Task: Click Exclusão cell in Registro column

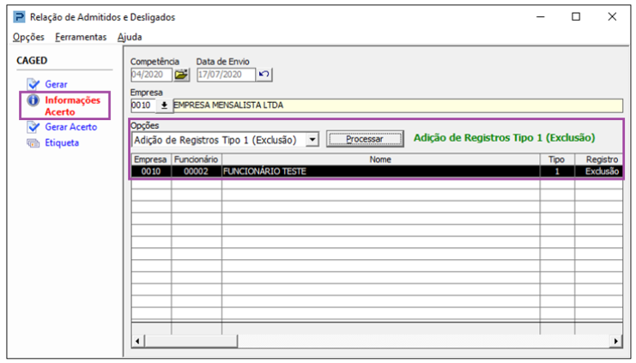Action: click(x=599, y=171)
